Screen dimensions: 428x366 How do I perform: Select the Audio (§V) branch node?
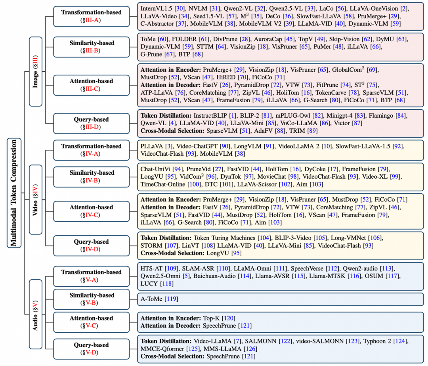tap(36, 314)
